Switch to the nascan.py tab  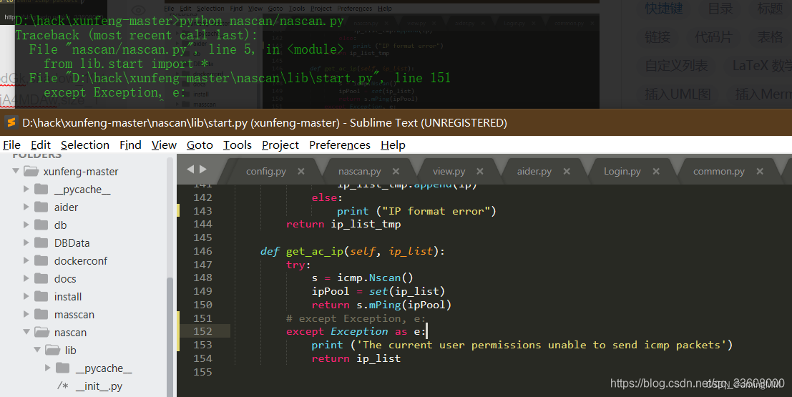[x=360, y=171]
